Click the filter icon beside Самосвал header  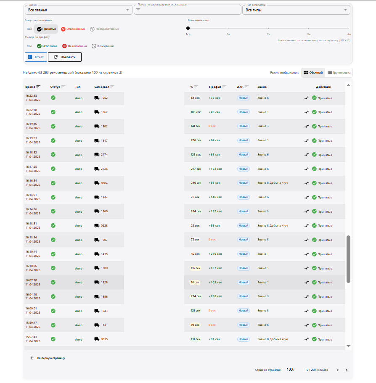point(112,87)
